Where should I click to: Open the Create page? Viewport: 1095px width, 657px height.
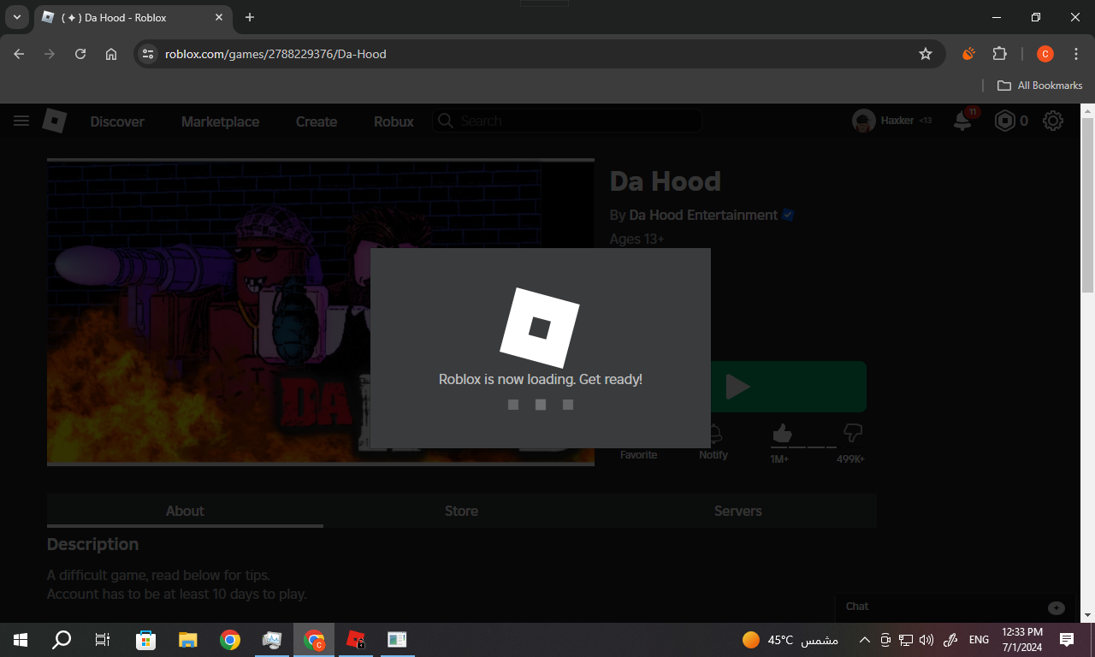tap(317, 121)
